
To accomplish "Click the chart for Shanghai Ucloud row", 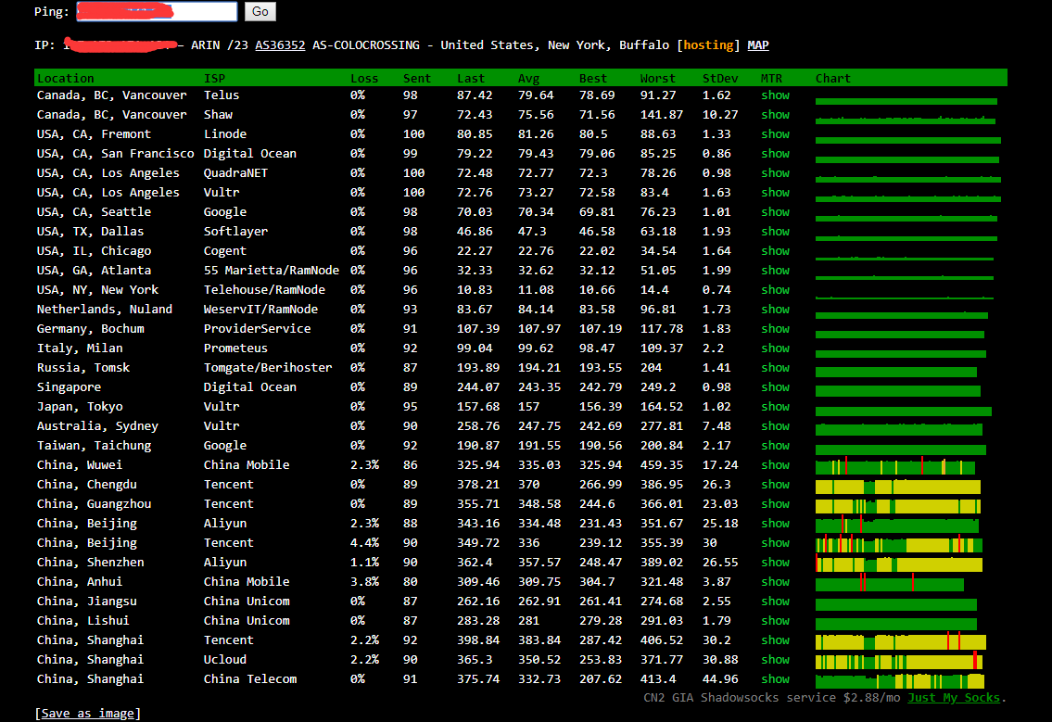I will click(898, 661).
